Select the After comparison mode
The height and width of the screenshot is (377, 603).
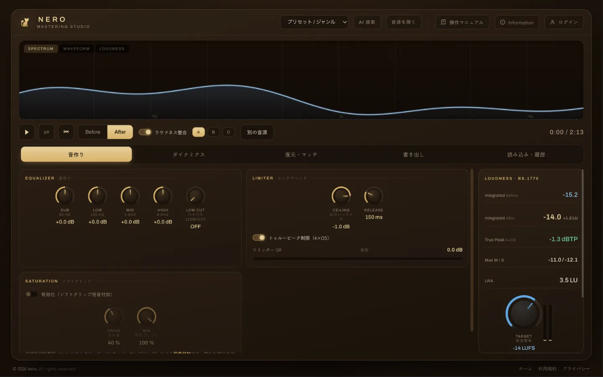[x=120, y=132]
